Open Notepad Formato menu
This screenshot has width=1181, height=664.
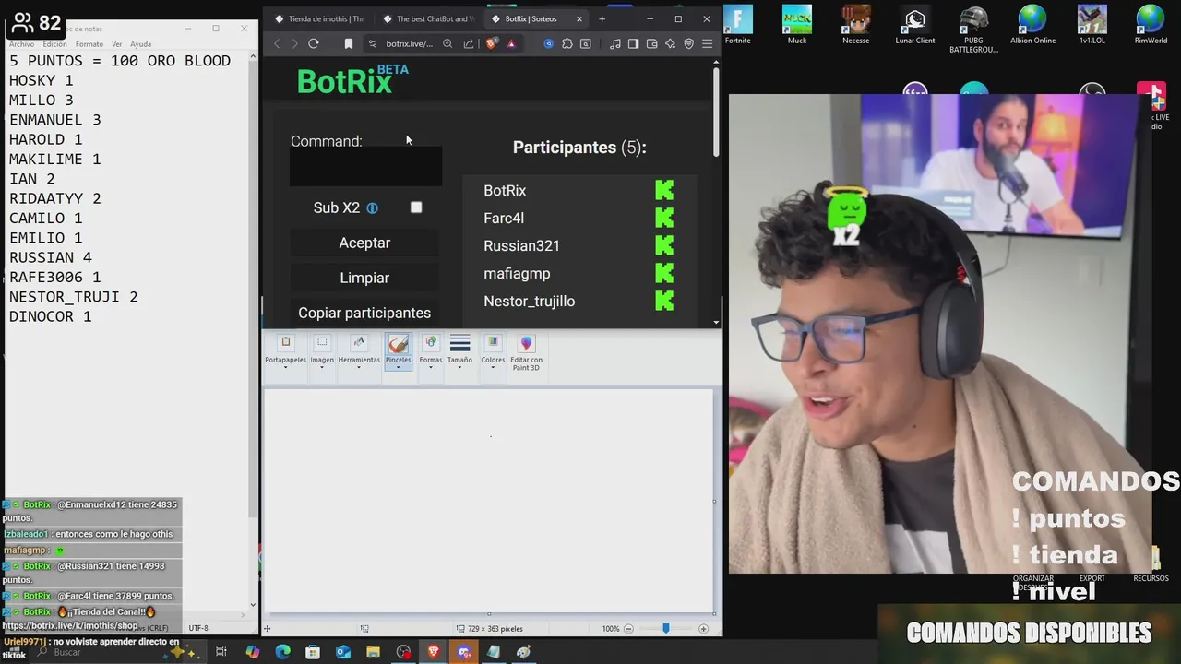point(89,44)
